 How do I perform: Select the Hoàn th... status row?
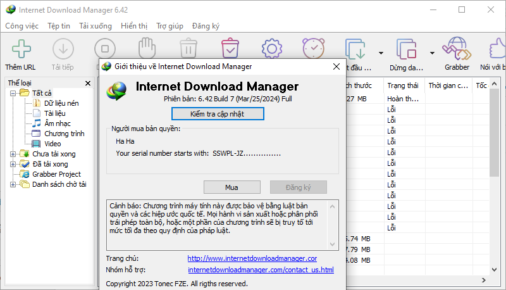point(403,99)
